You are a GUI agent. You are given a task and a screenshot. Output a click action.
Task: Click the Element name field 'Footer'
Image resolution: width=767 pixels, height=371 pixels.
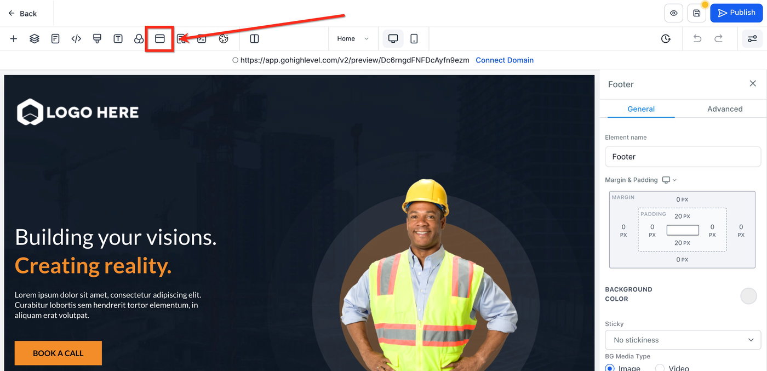point(683,157)
